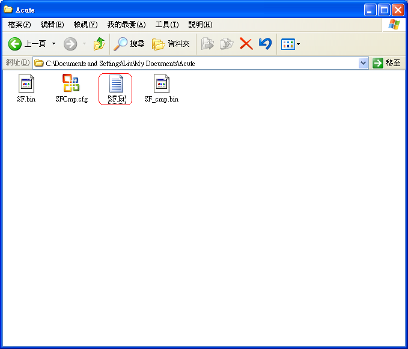Open the 工具(T) menu
Viewport: 408px width, 349px height.
167,25
